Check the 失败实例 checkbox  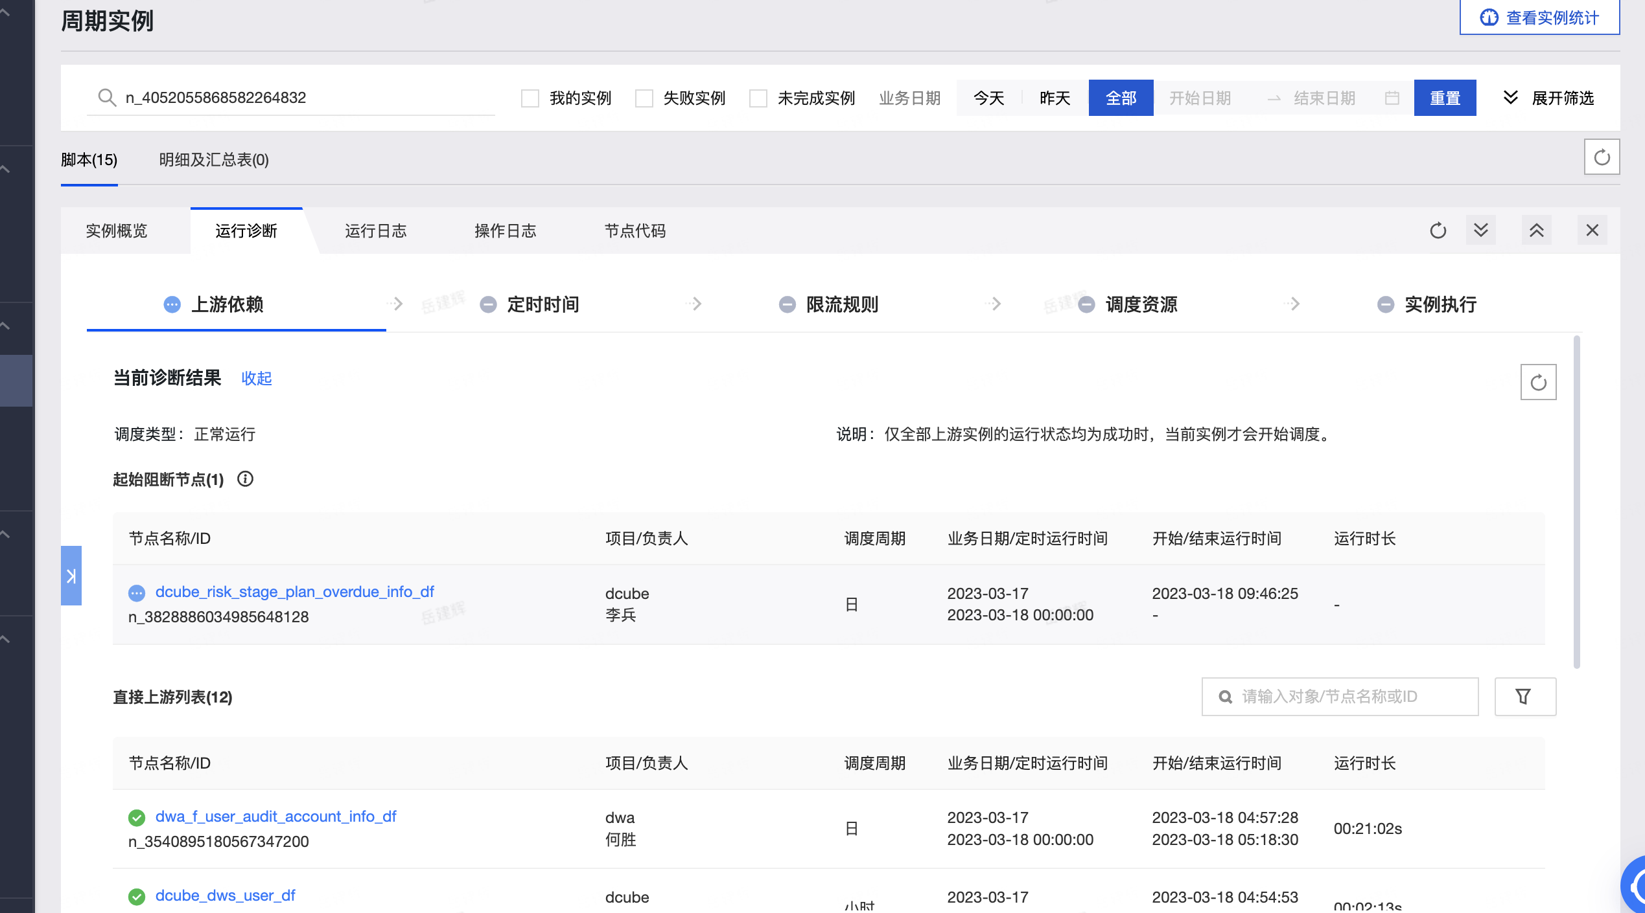point(644,98)
